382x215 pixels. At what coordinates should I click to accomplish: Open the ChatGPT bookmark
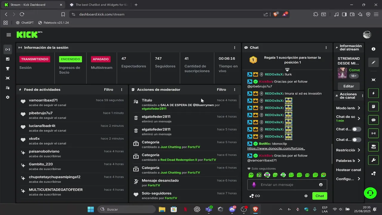pyautogui.click(x=25, y=23)
